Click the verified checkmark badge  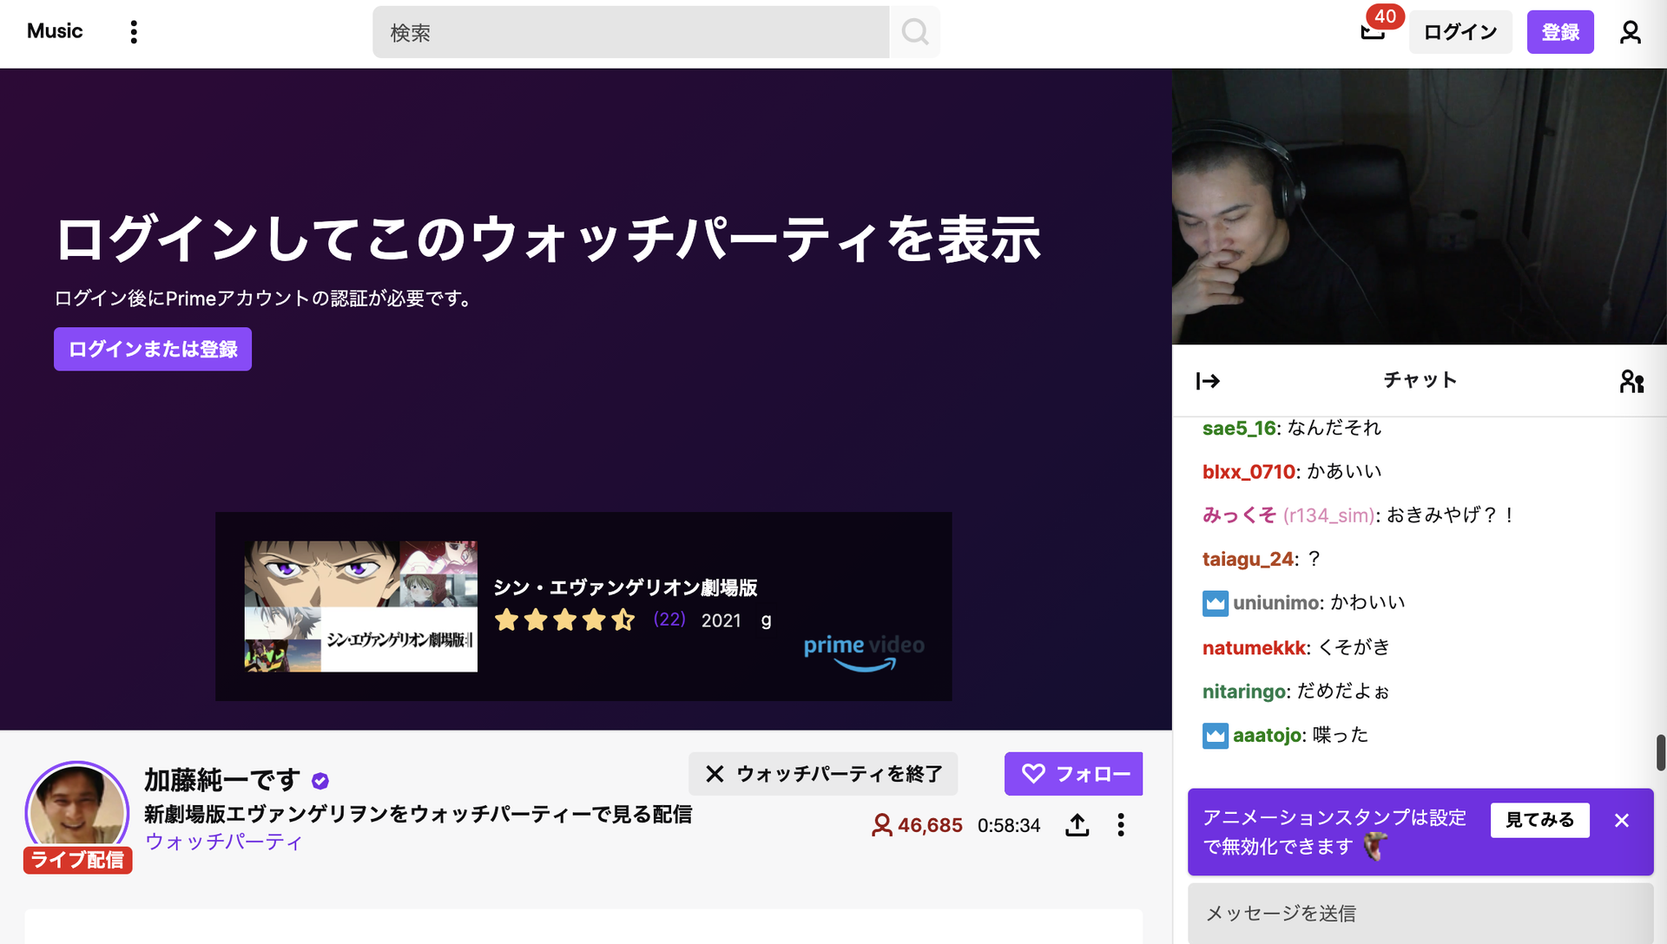pyautogui.click(x=320, y=781)
